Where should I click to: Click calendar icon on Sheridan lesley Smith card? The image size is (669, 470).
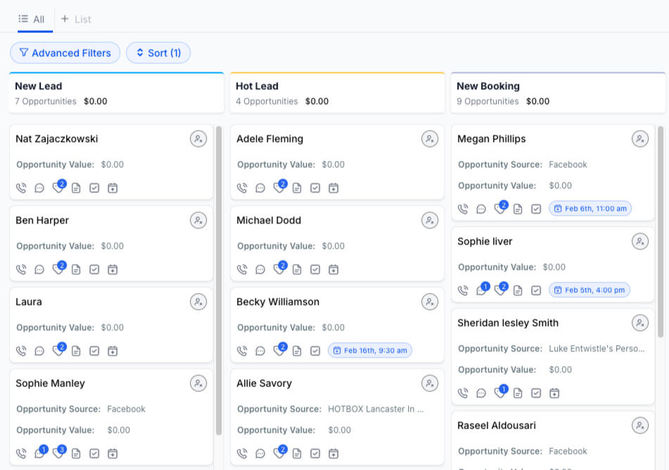tap(554, 393)
